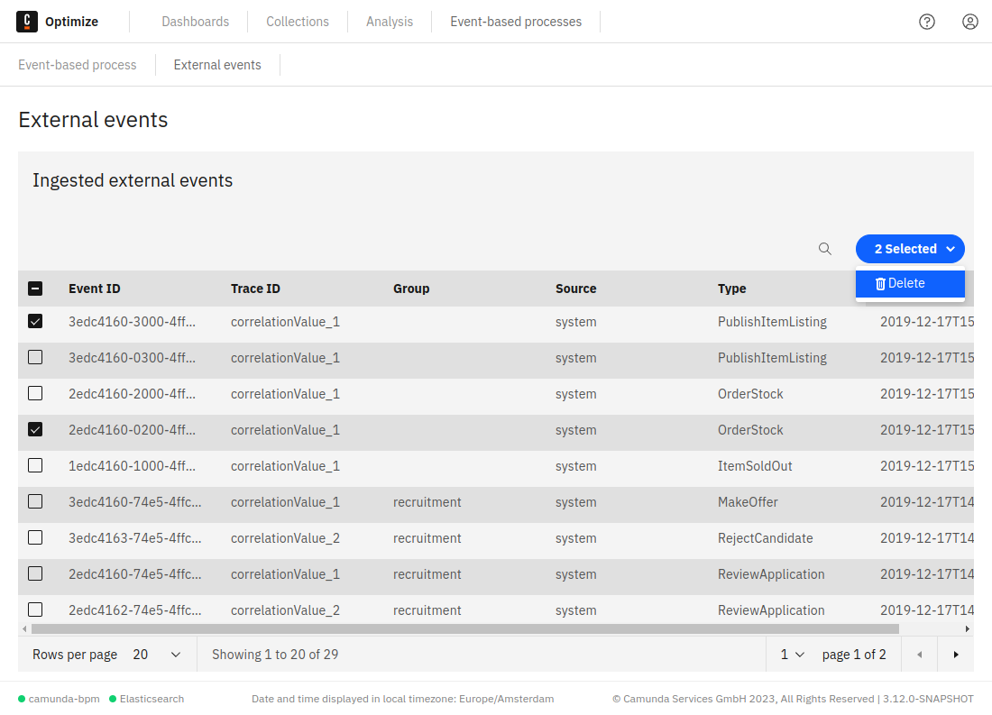This screenshot has height=715, width=992.
Task: Open the user profile icon
Action: 969,21
